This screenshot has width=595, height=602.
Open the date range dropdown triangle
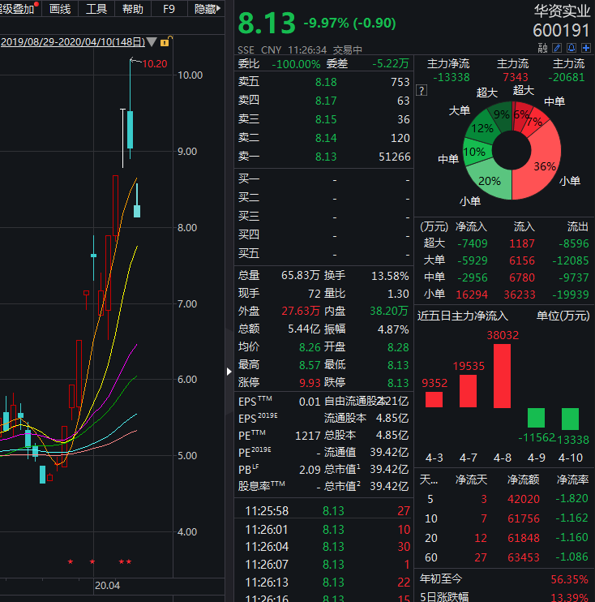point(152,41)
